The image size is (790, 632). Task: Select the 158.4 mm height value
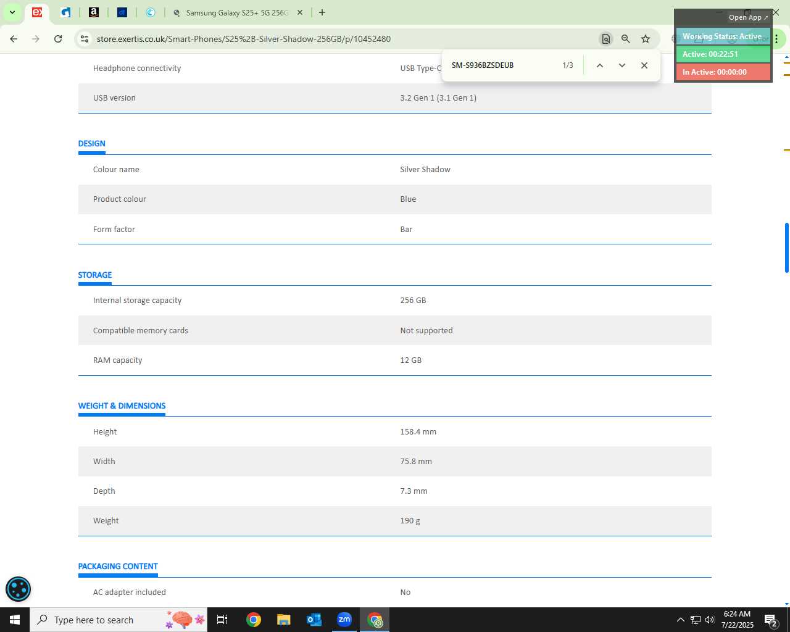[x=418, y=432]
